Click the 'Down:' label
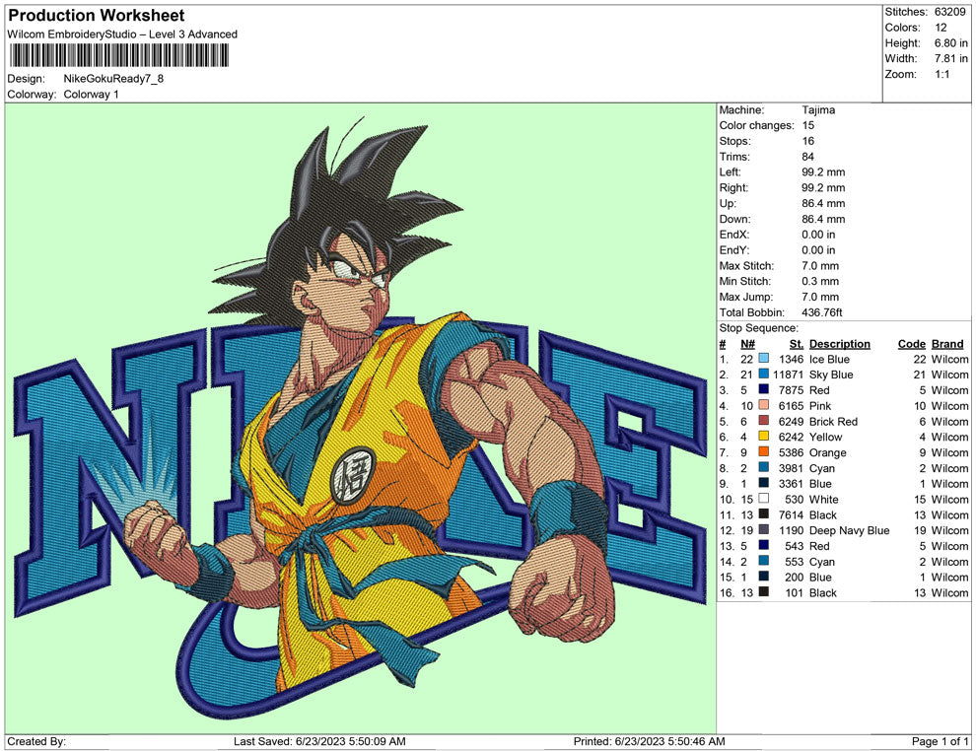The height and width of the screenshot is (751, 976). (x=735, y=219)
